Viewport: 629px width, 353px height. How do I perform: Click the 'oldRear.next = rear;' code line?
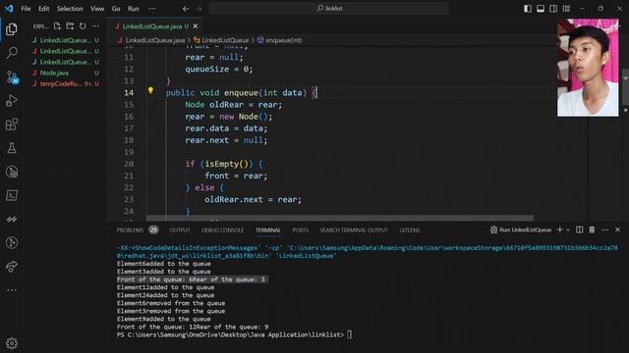pyautogui.click(x=253, y=199)
